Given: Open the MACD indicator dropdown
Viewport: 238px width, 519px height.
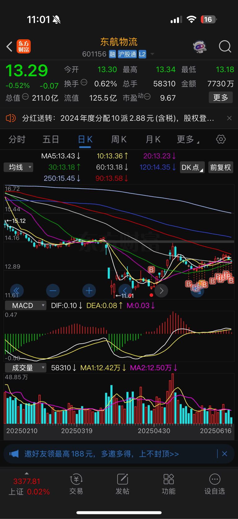Looking at the screenshot, I should (x=25, y=305).
